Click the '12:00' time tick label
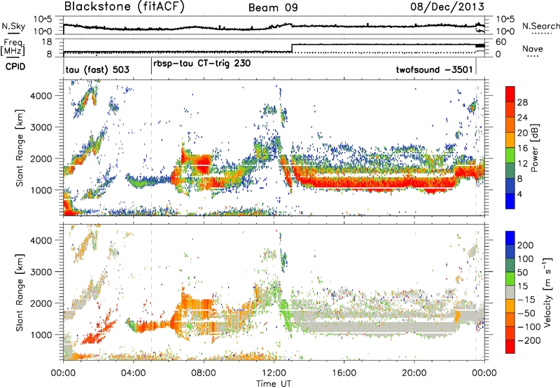The height and width of the screenshot is (388, 560). coord(274,373)
